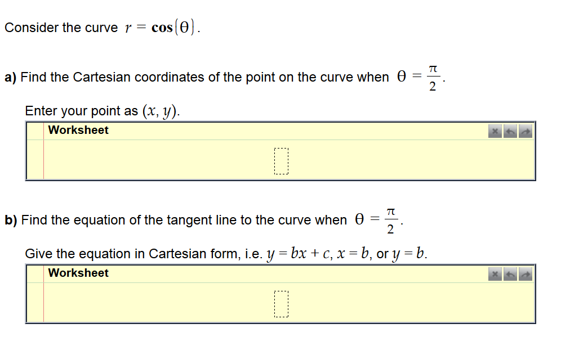Click inside the part a worksheet entry row
The width and height of the screenshot is (561, 346).
point(169,160)
